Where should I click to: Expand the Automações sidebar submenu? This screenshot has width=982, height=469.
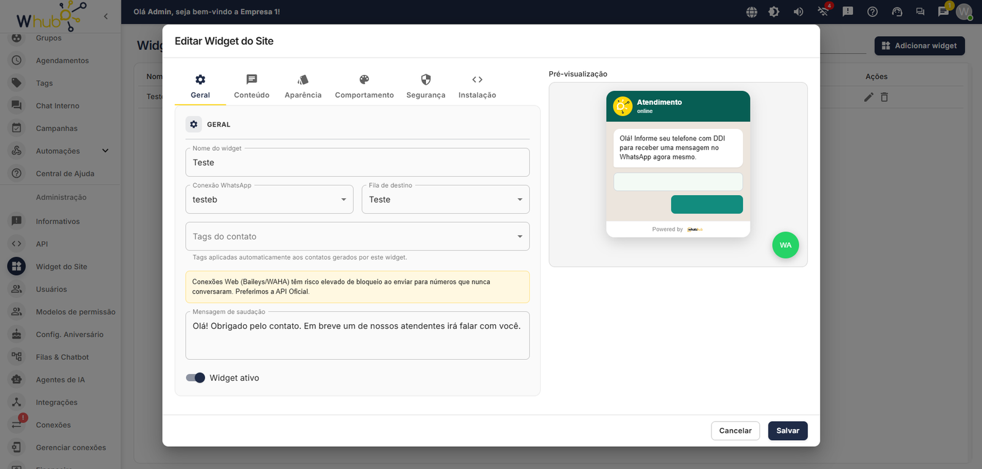[x=105, y=151]
